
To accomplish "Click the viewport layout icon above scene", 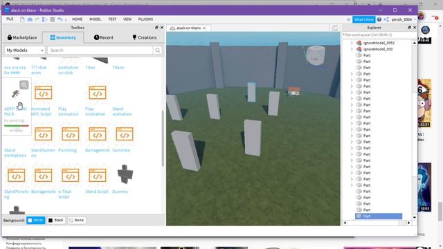I will click(x=335, y=28).
